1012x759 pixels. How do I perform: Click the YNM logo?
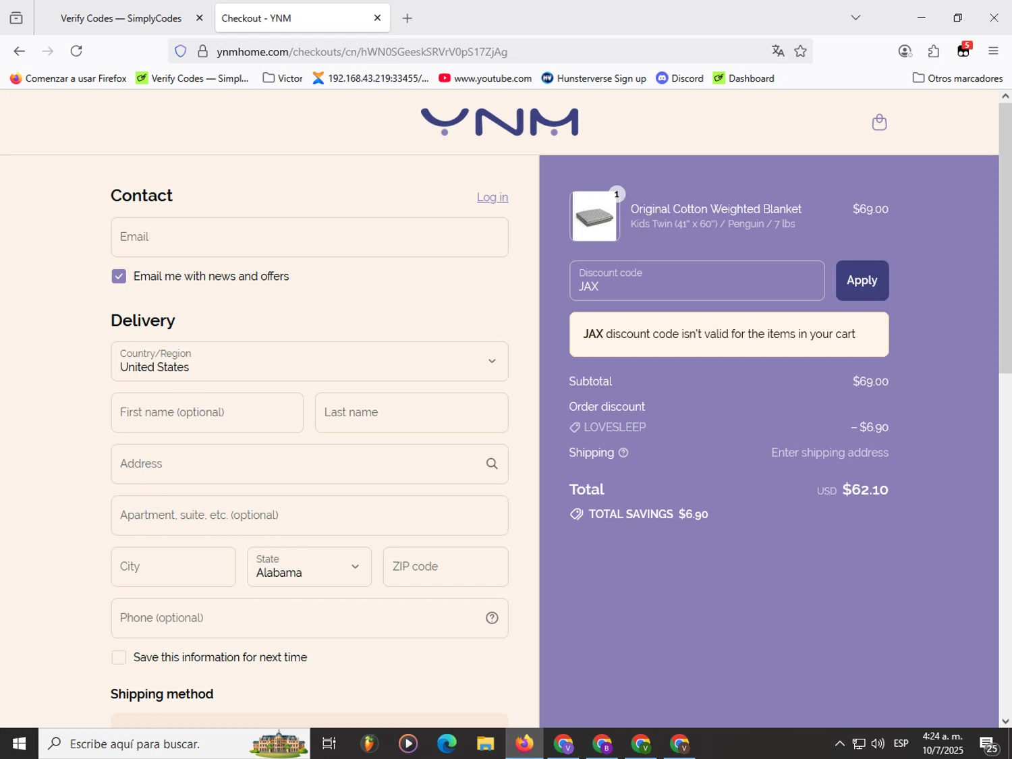pos(499,122)
